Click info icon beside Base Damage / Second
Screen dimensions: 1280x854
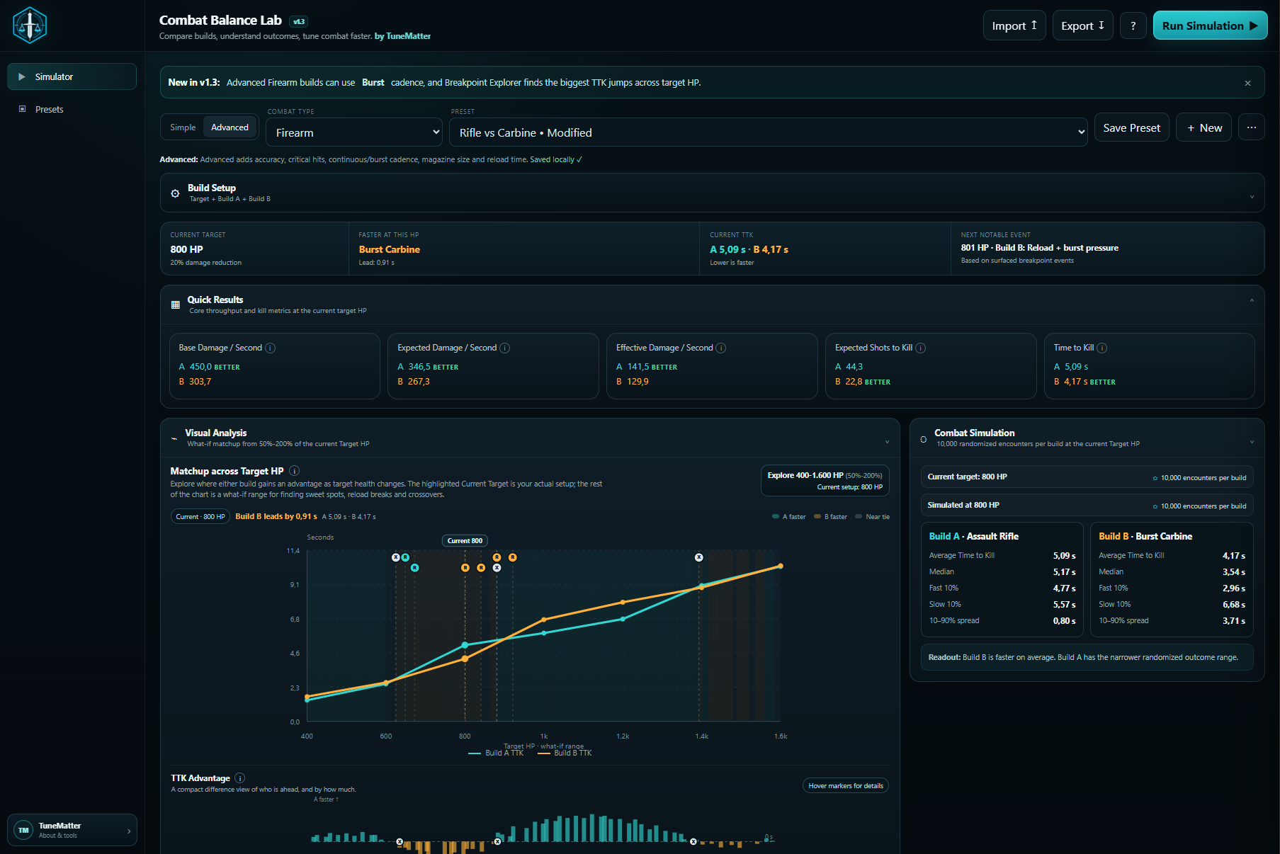[270, 348]
